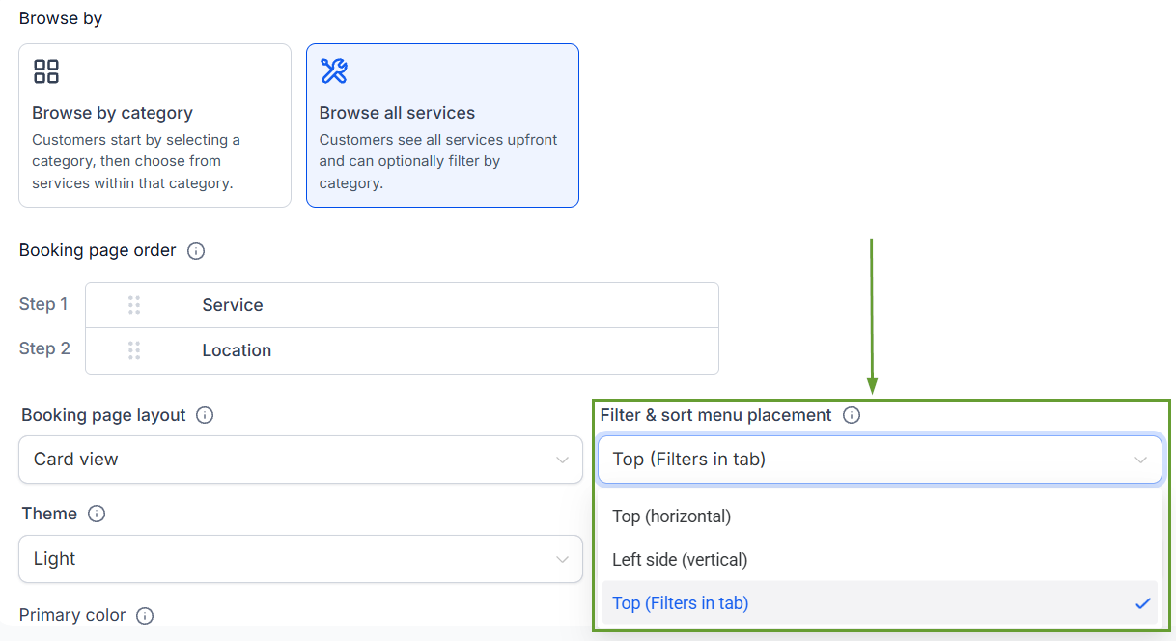Click the wrench tools icon in Browse all services

(x=334, y=70)
